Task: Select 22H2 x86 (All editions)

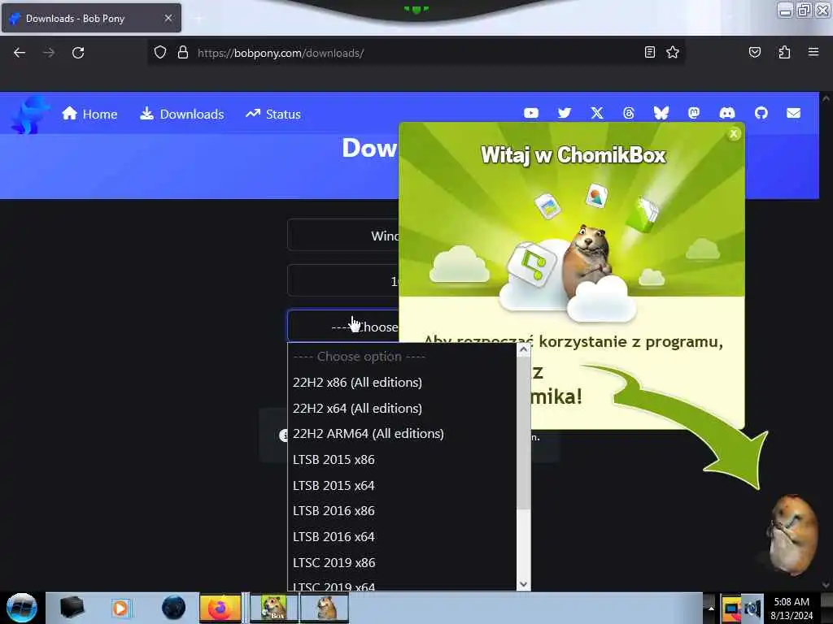Action: pyautogui.click(x=402, y=383)
